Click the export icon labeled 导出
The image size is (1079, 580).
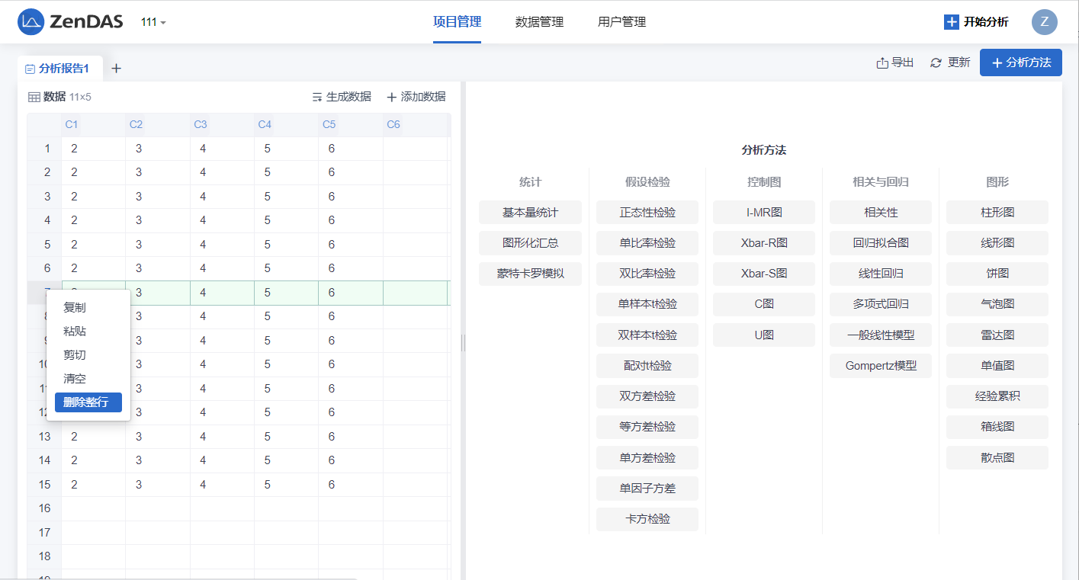[x=882, y=63]
